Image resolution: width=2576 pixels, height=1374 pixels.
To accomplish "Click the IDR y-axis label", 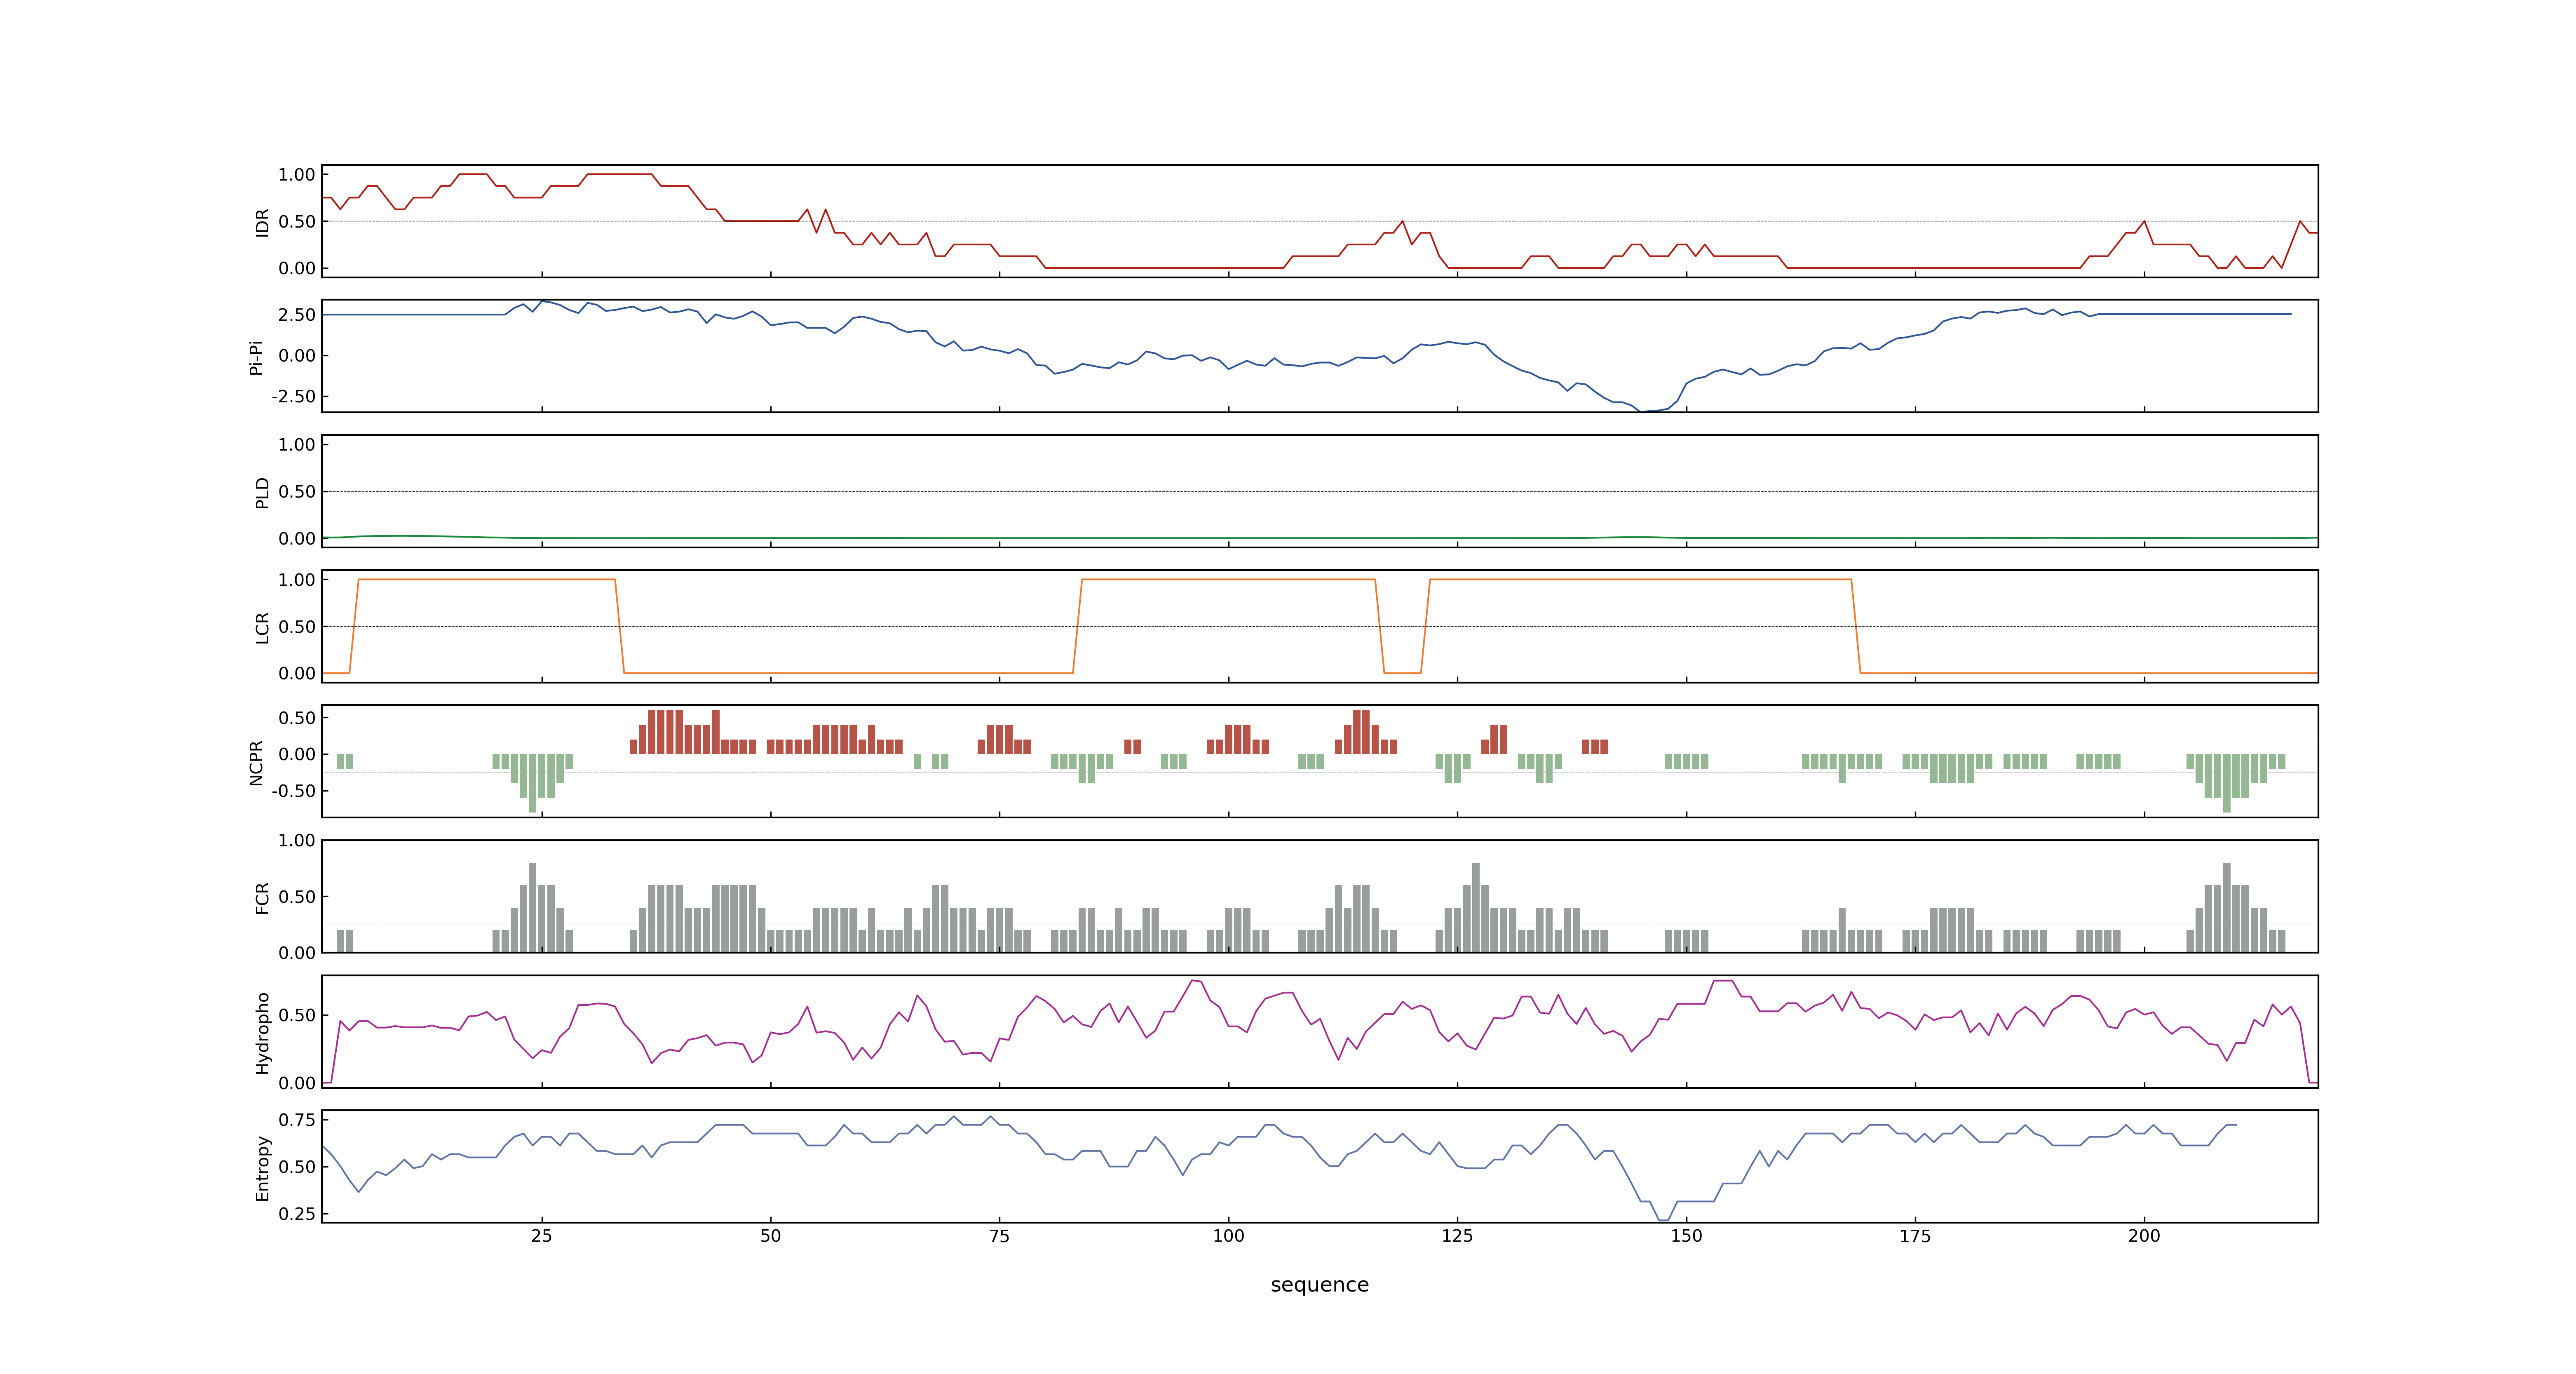I will (262, 222).
